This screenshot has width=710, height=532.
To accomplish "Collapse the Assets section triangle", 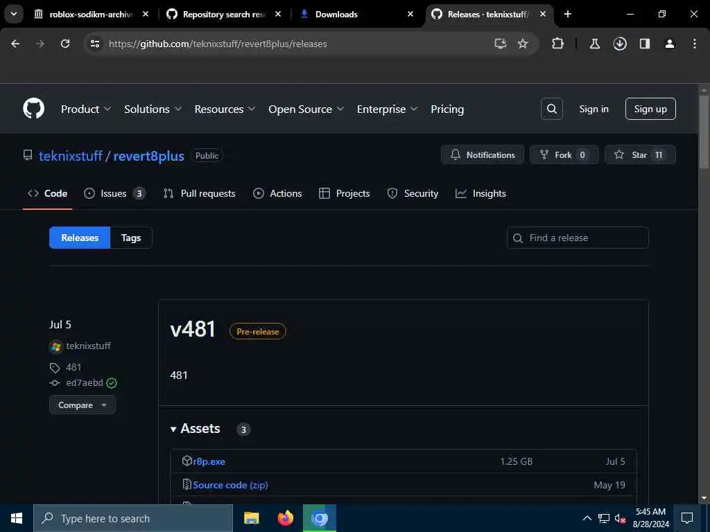I will pos(173,429).
